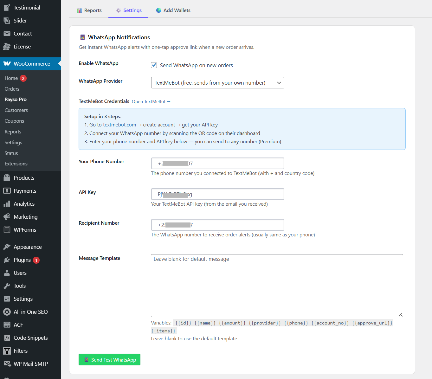Viewport: 432px width, 379px height.
Task: Open the WP Mail SMTP icon
Action: (x=7, y=363)
